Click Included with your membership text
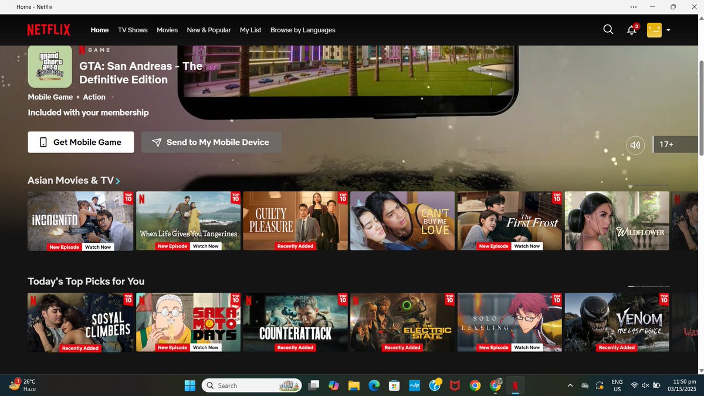 point(88,113)
